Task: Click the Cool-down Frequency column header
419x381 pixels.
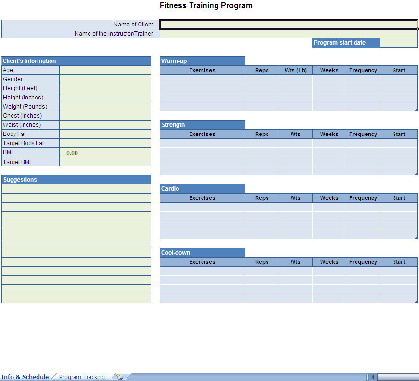Action: [x=363, y=262]
